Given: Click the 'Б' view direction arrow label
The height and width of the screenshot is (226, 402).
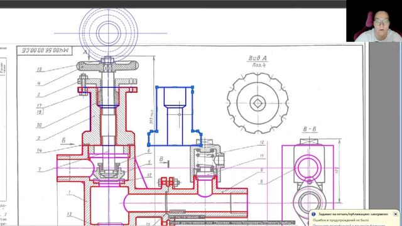Looking at the screenshot, I should pos(63,140).
